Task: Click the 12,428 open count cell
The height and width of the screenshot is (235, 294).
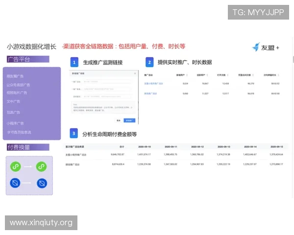Action: click(x=225, y=83)
